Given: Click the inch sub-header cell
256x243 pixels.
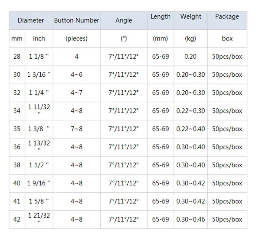Looking at the screenshot, I should point(39,39).
